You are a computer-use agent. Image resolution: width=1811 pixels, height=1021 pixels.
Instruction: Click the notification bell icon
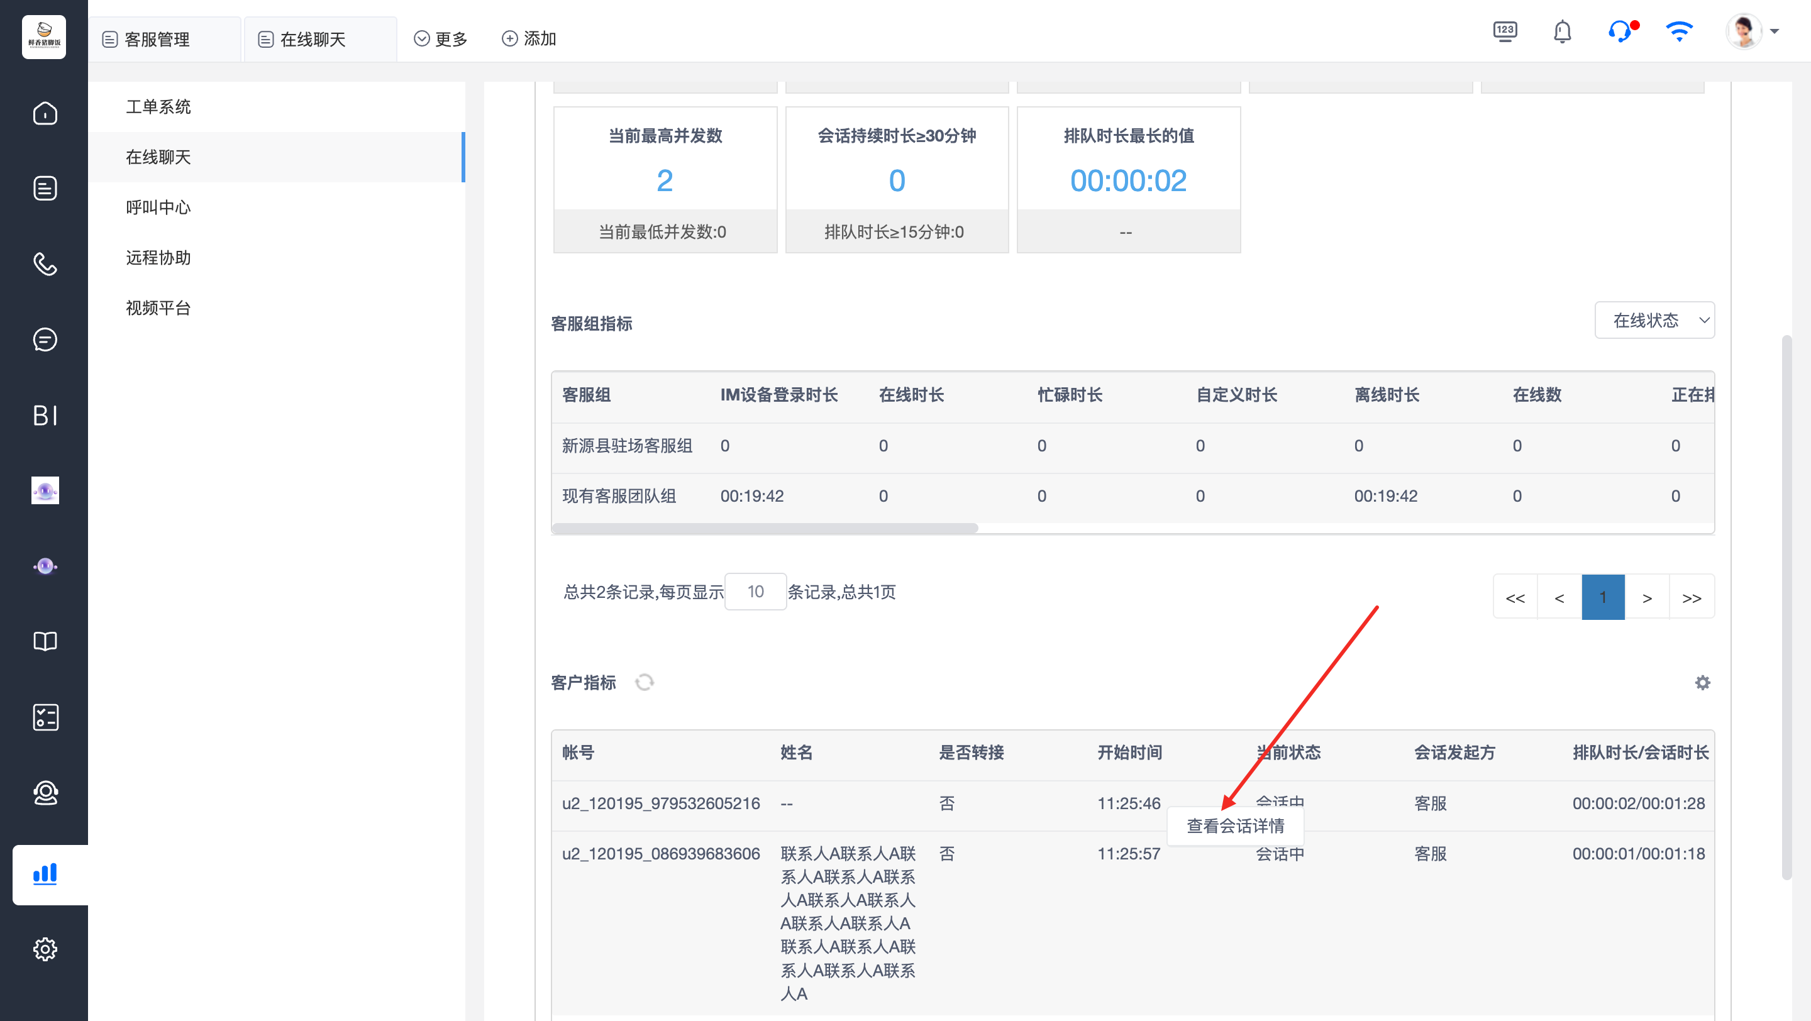tap(1562, 32)
